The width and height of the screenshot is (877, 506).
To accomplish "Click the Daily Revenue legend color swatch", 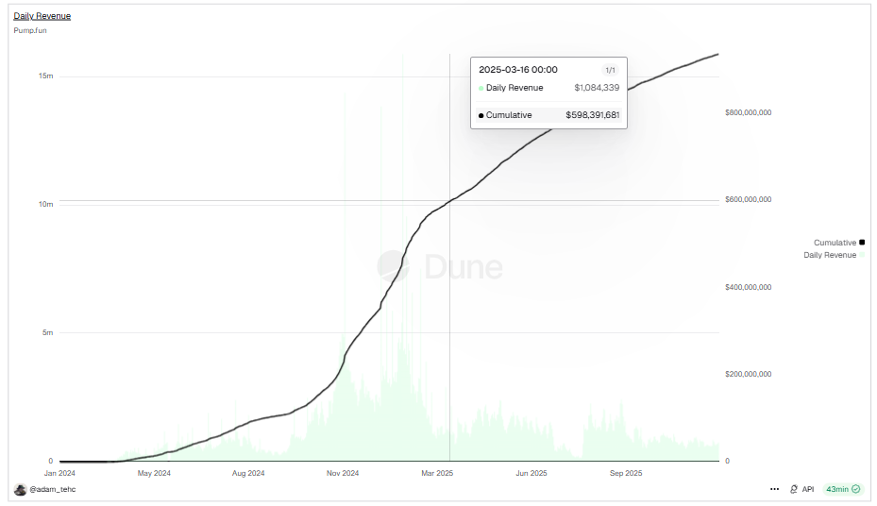I will tap(862, 255).
